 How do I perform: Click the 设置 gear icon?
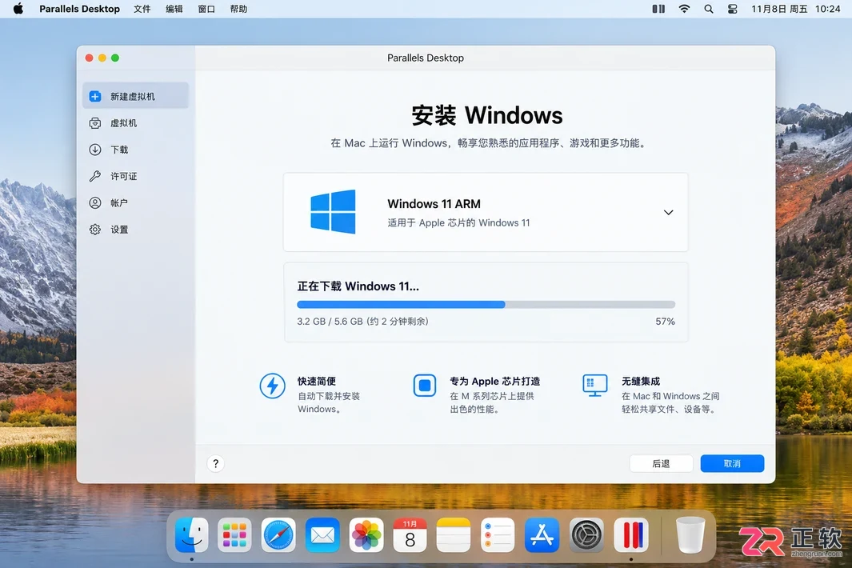[95, 230]
